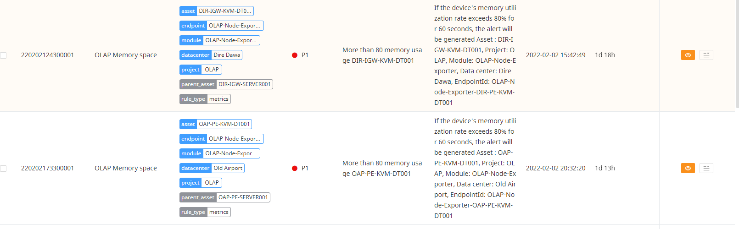Viewport: 739px width, 229px height.
Task: Tick the checkbox for alert 220202173300001
Action: [3, 169]
